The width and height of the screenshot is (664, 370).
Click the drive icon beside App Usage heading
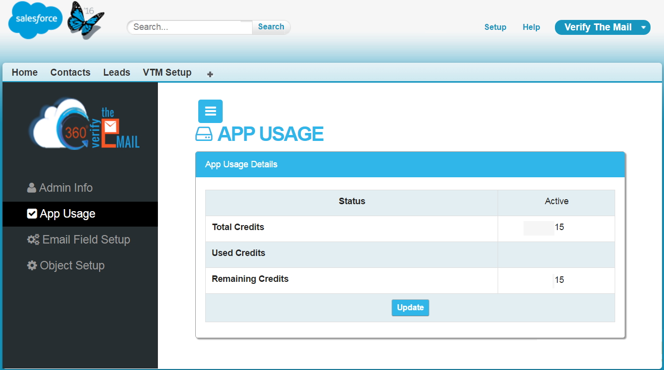tap(204, 134)
